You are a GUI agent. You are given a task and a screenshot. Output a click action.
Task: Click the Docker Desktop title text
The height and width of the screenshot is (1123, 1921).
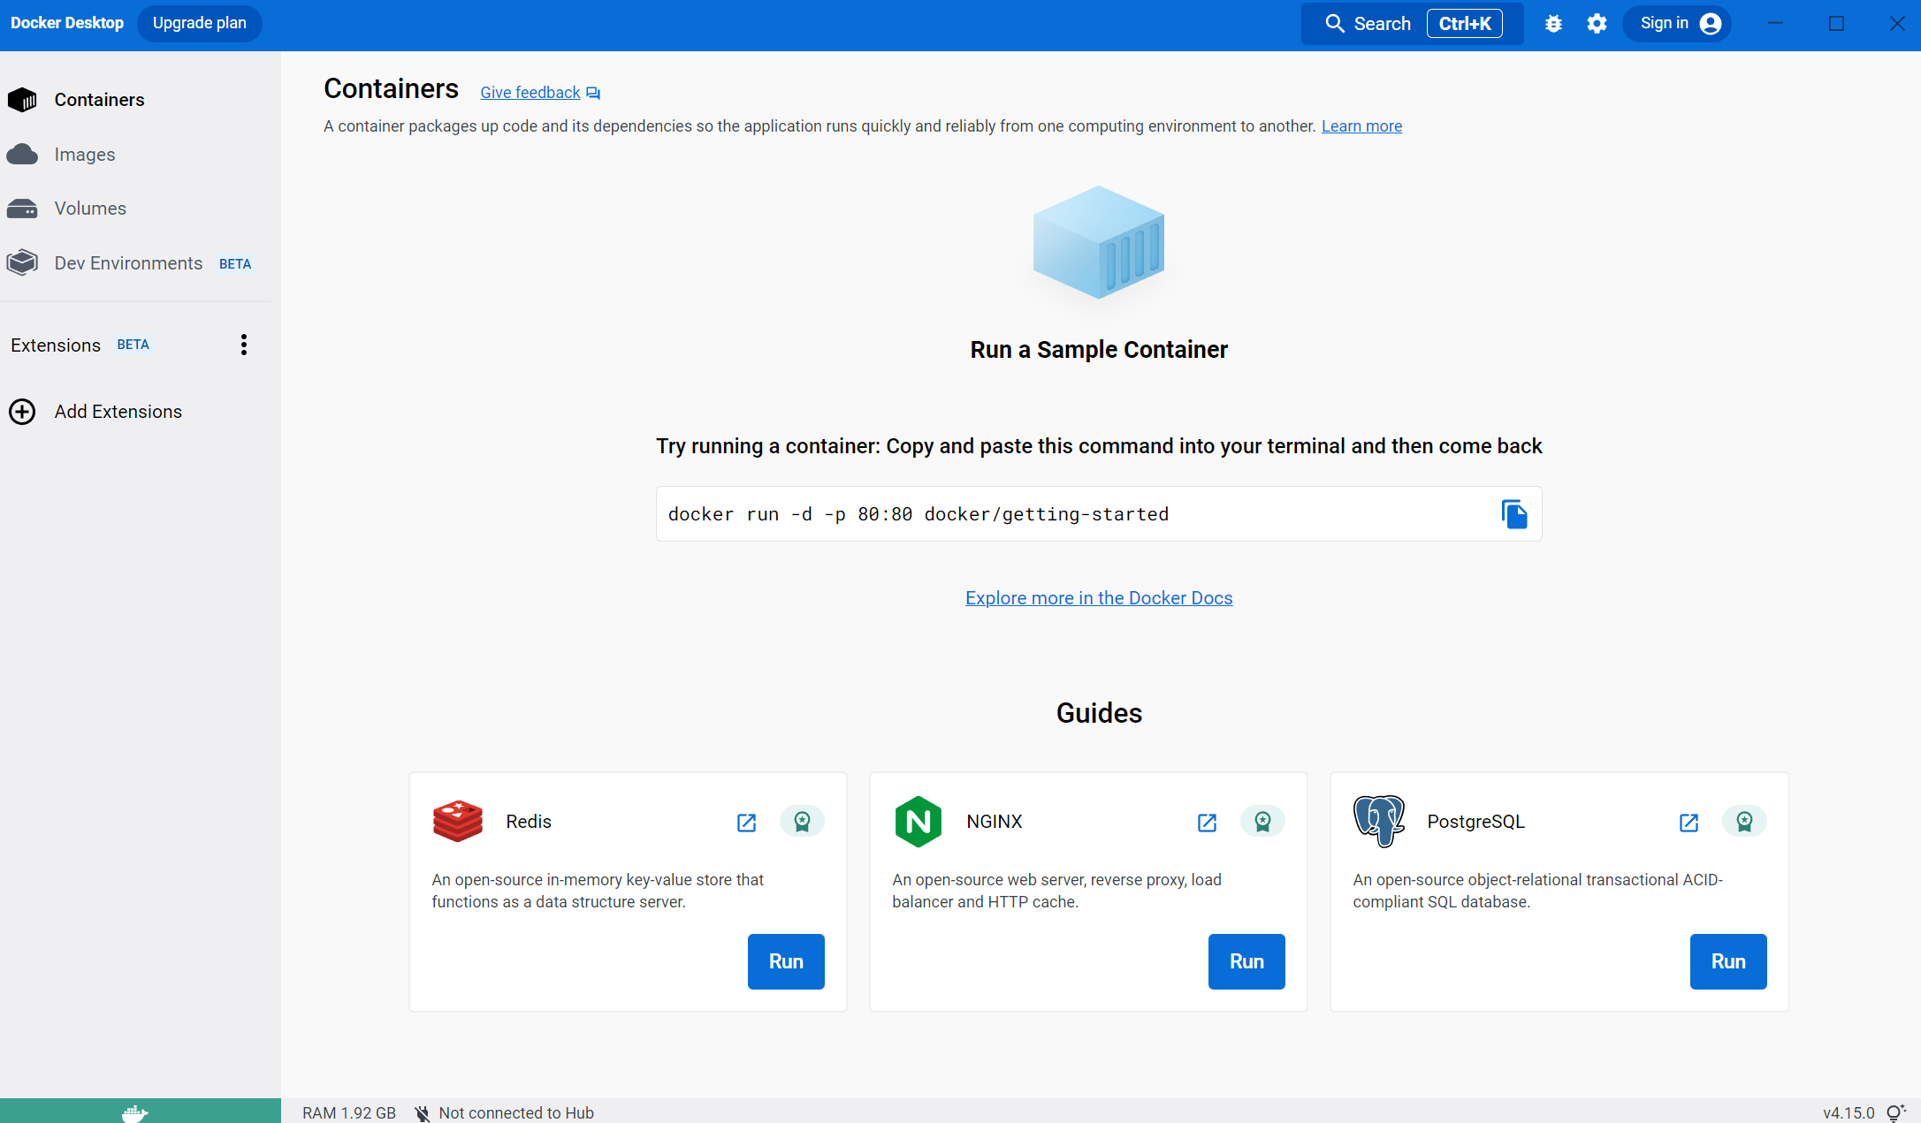pyautogui.click(x=67, y=23)
